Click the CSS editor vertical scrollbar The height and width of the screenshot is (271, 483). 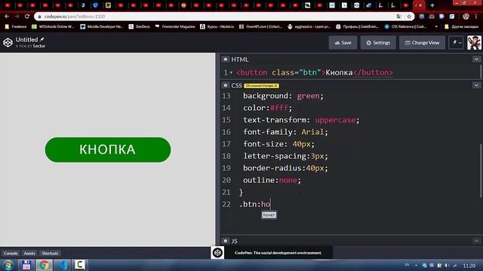click(481, 171)
